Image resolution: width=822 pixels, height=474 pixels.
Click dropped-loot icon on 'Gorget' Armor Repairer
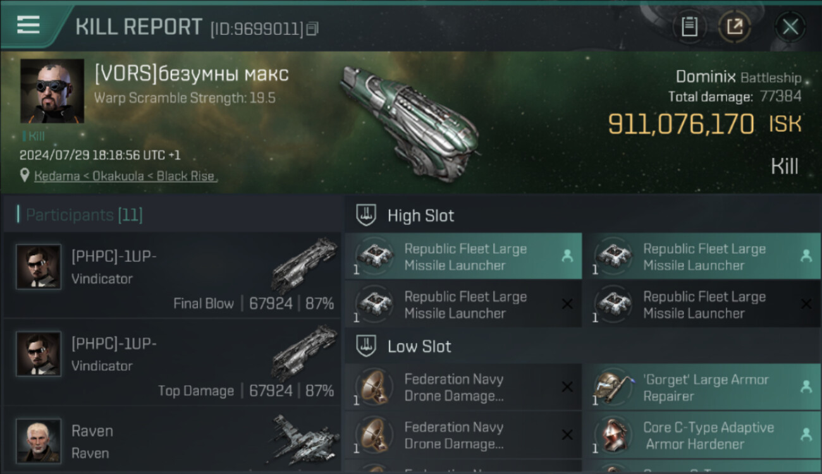806,387
